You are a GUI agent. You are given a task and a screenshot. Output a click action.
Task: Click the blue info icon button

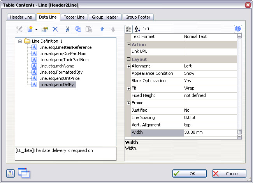(x=238, y=29)
